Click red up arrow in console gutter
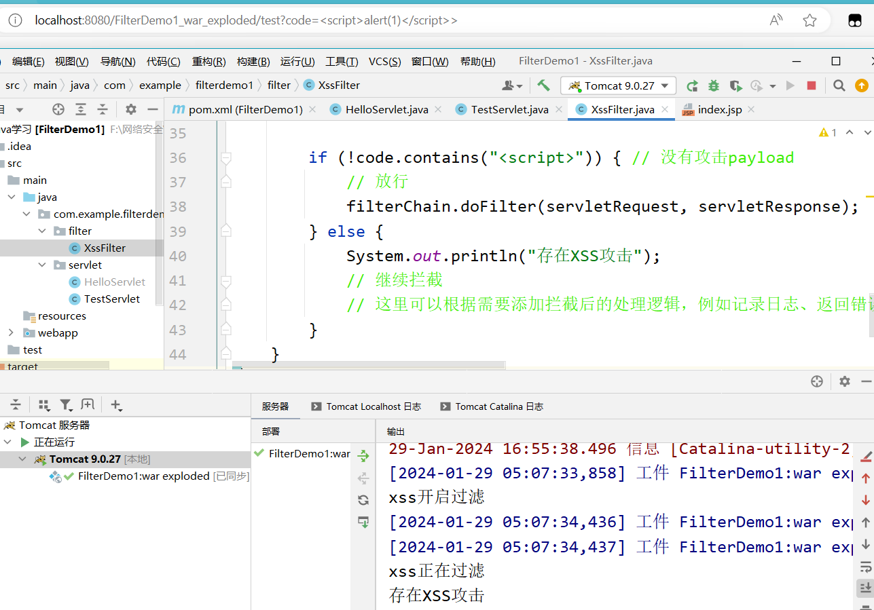The height and width of the screenshot is (610, 874). click(866, 478)
